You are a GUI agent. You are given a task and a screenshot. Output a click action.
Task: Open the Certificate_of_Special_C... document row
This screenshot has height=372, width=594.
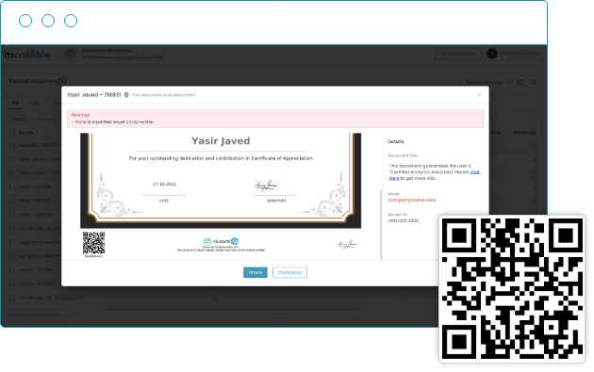51,298
